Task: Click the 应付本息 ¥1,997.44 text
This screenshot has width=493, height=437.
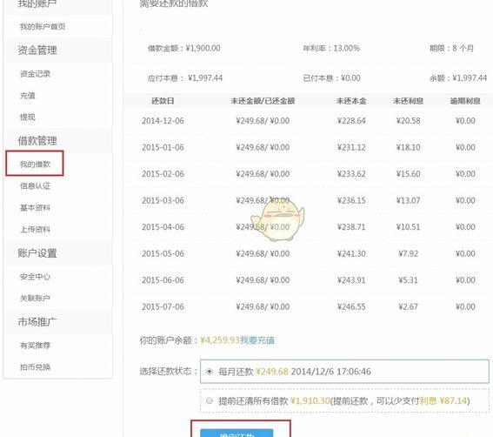Action: [185, 77]
